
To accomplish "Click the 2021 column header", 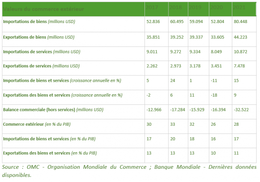I will (240, 8).
